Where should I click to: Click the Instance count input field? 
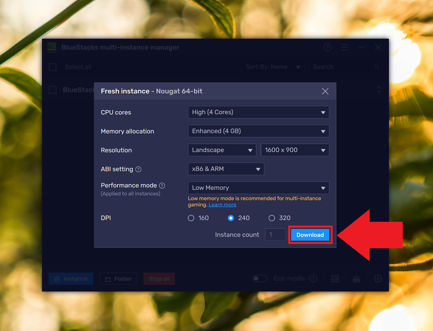275,235
